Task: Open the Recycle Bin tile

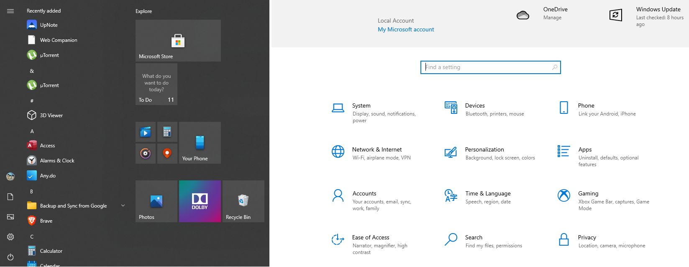Action: click(243, 201)
